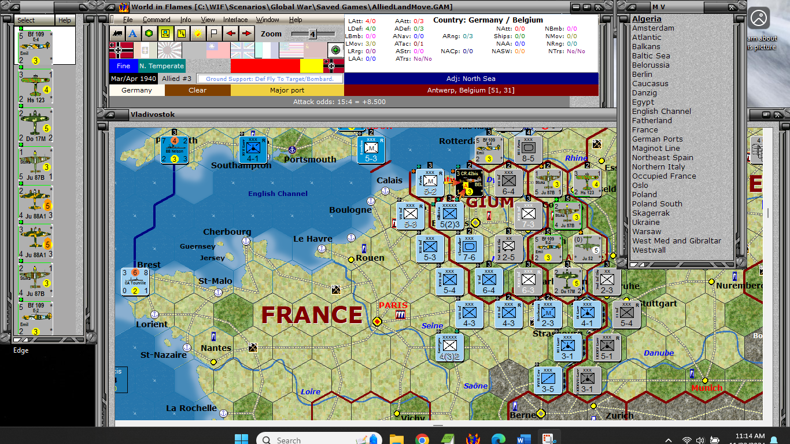The width and height of the screenshot is (790, 444).
Task: Choose Algeria in the map views list
Action: (647, 19)
